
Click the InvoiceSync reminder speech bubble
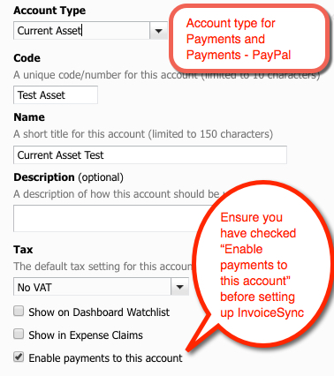click(262, 265)
